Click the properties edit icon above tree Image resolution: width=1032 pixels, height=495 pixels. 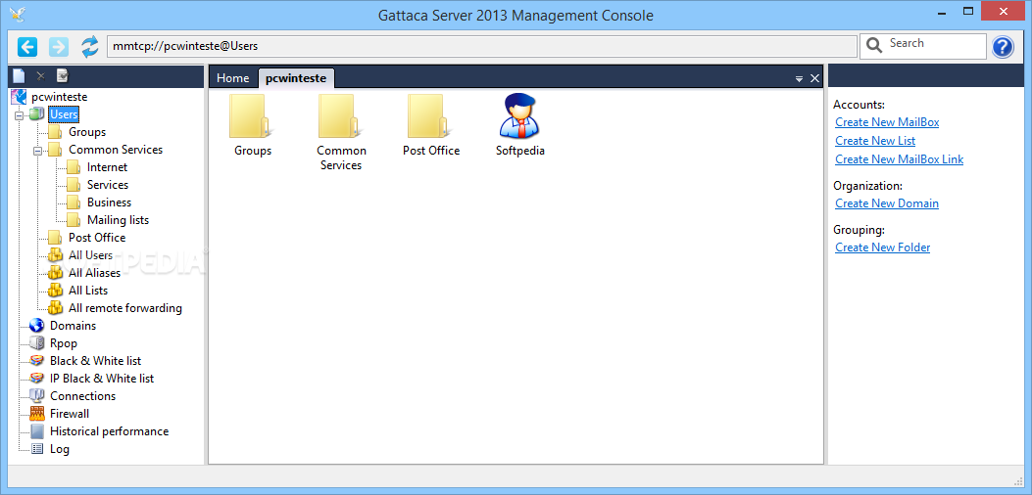(63, 76)
